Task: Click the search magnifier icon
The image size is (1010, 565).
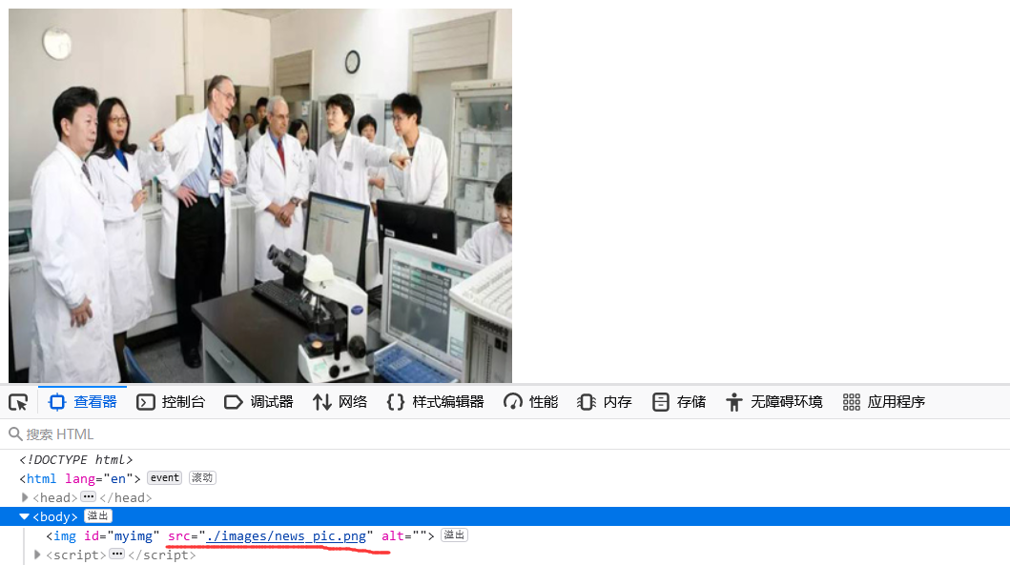Action: 15,434
